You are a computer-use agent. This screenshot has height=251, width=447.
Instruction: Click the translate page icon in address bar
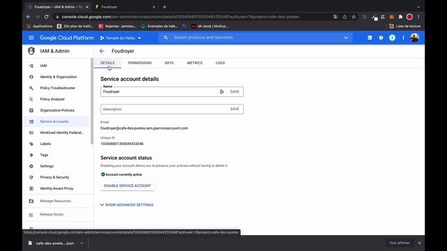pos(335,17)
